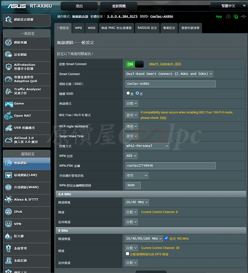Click the 網路地圖 network map globe icon

pos(8,43)
